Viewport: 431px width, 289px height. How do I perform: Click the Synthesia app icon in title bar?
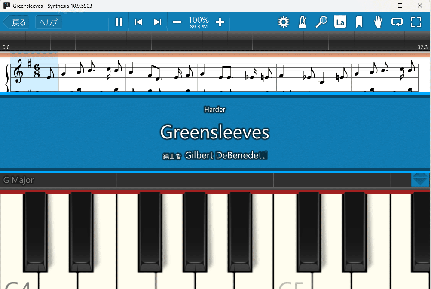[x=6, y=6]
